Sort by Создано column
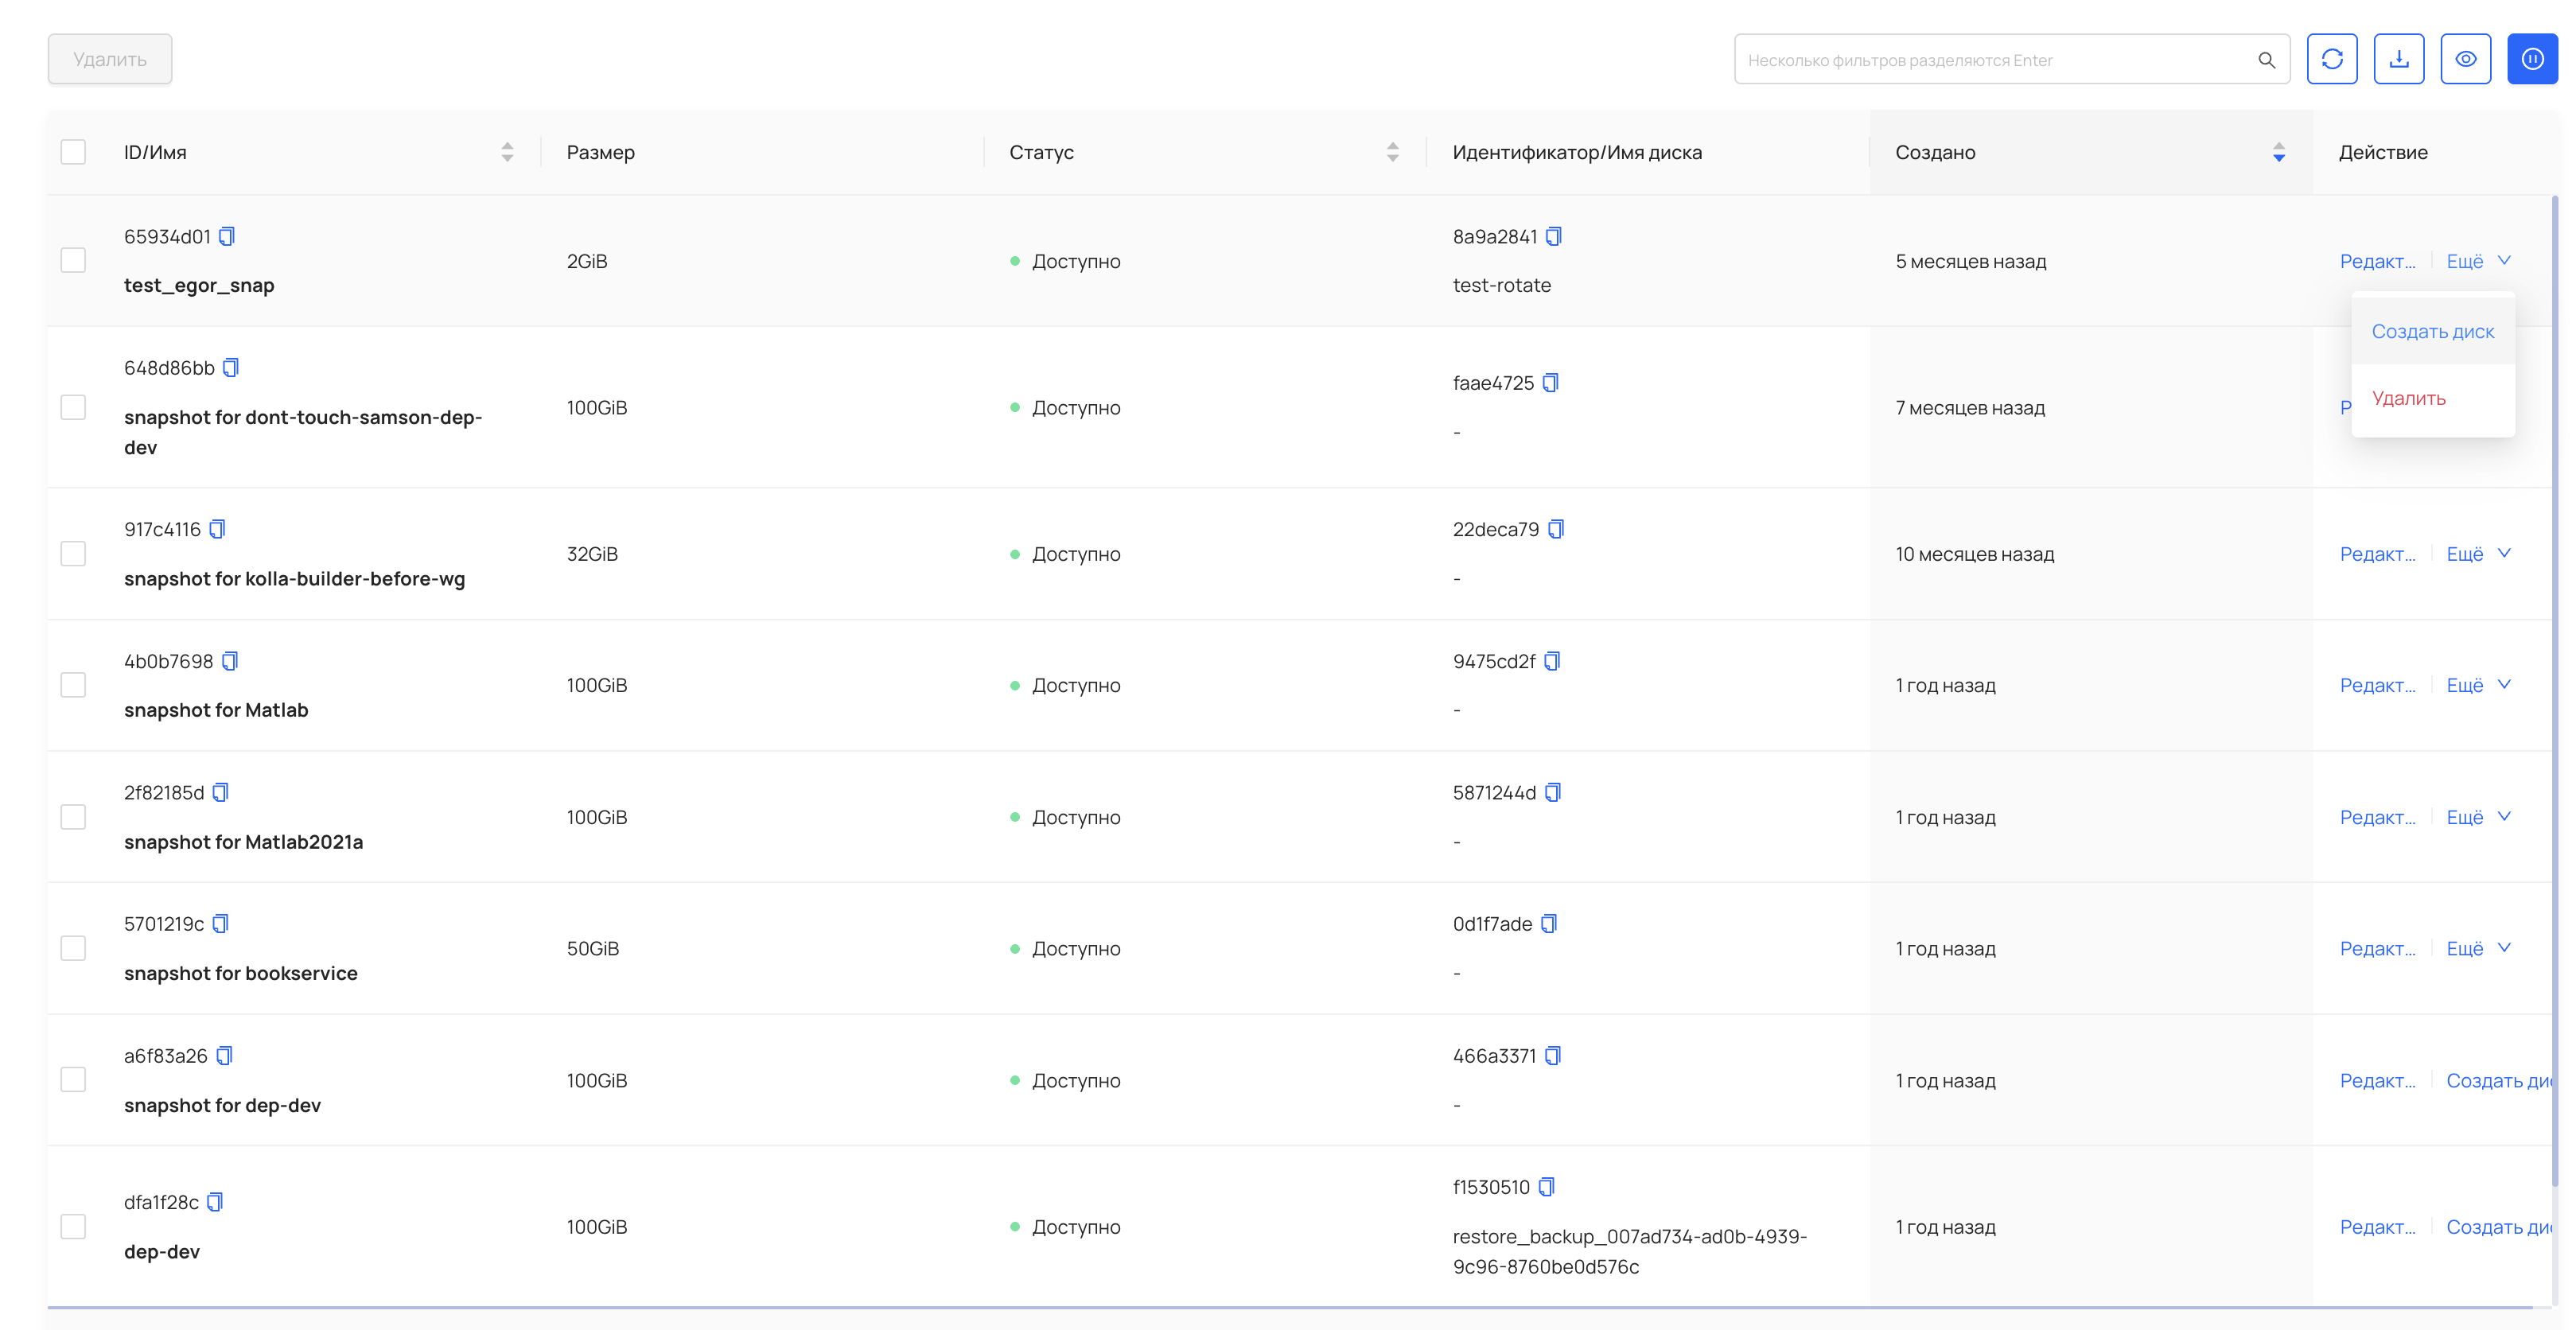 2278,152
